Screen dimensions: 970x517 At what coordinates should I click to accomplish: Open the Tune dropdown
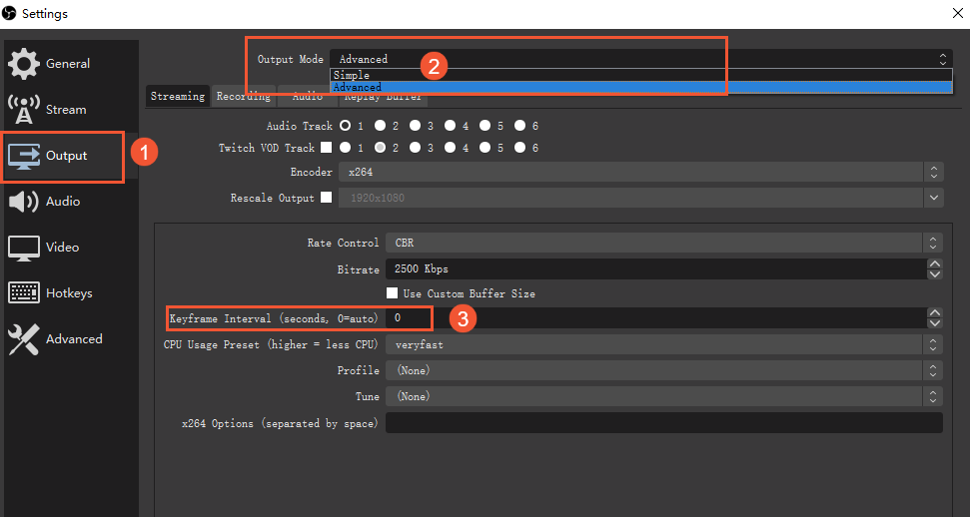[664, 396]
